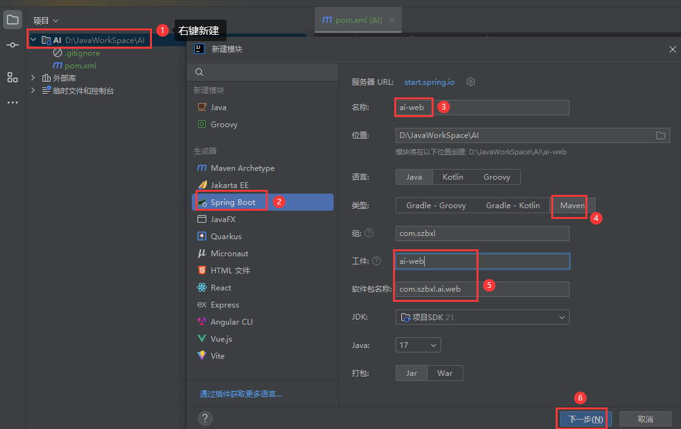Set build type to Maven
The image size is (681, 429).
click(572, 206)
